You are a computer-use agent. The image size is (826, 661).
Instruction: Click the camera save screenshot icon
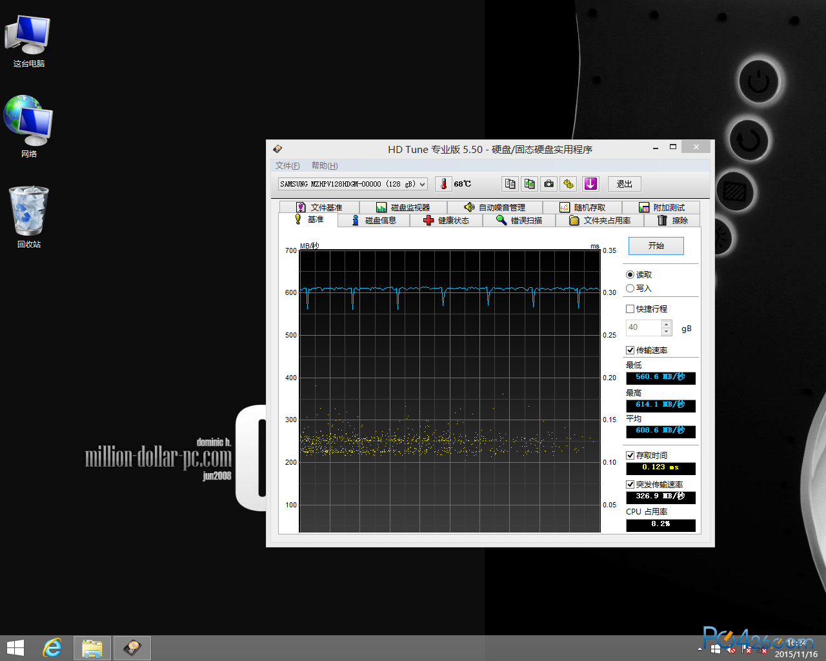pyautogui.click(x=549, y=184)
